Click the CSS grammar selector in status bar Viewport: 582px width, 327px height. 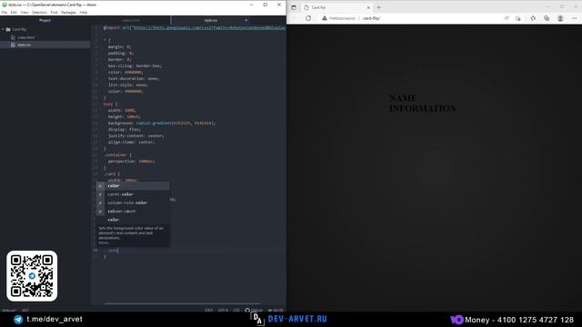pyautogui.click(x=236, y=311)
